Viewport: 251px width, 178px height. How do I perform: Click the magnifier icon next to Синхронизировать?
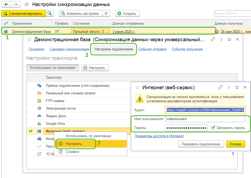click(50, 13)
